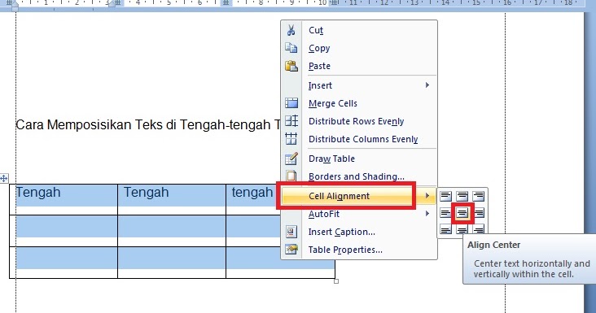Click the Draw Table pencil icon
The image size is (596, 313).
(x=291, y=159)
